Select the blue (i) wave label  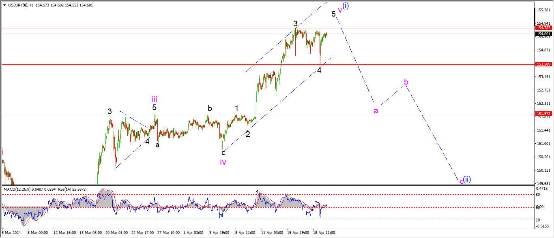346,6
